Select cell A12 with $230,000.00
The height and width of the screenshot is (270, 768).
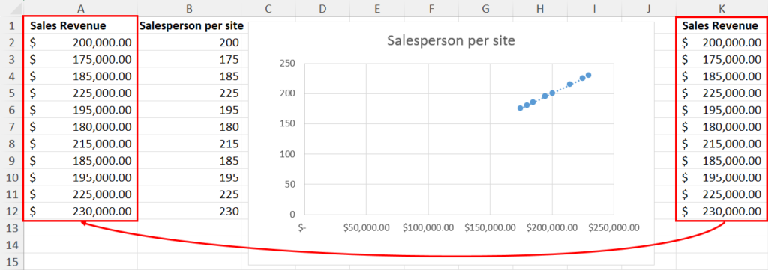pos(80,212)
